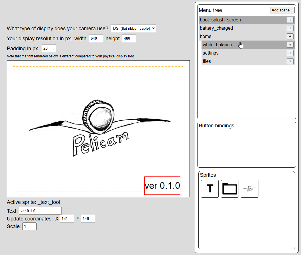This screenshot has height=255, width=301.
Task: Click plus button beside settings item
Action: pyautogui.click(x=290, y=53)
